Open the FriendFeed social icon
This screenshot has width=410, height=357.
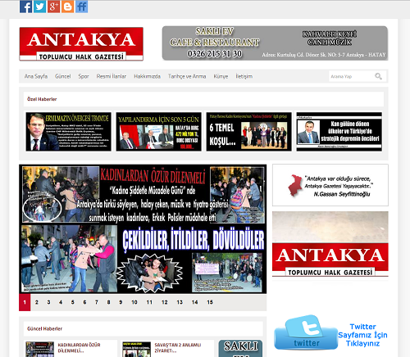click(82, 7)
